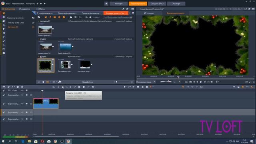Open the Настроить menu
This screenshot has height=144, width=256.
tap(30, 4)
